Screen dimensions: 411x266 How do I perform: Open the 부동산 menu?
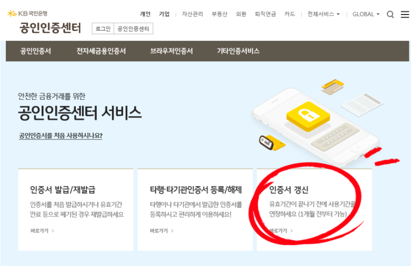(x=220, y=14)
